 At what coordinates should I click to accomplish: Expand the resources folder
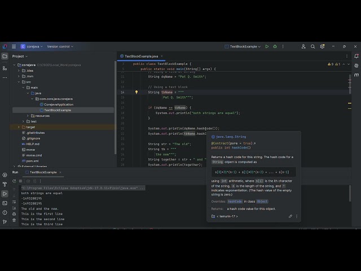(x=28, y=116)
